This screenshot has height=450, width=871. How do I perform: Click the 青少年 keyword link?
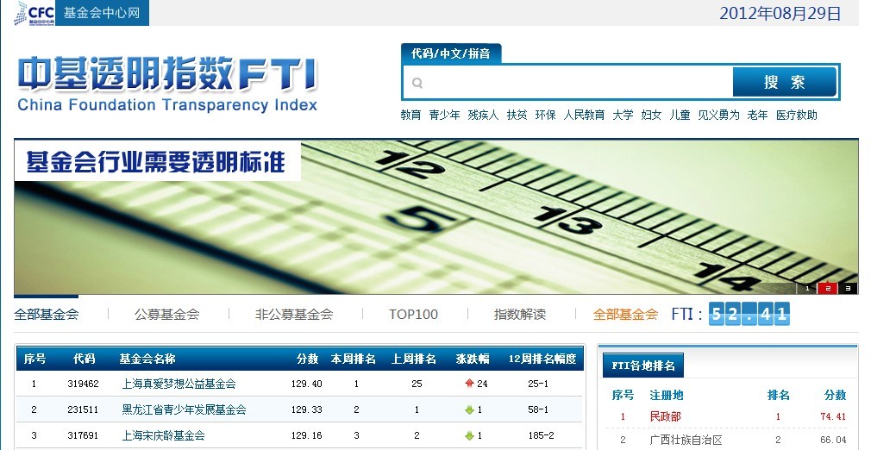pyautogui.click(x=444, y=115)
